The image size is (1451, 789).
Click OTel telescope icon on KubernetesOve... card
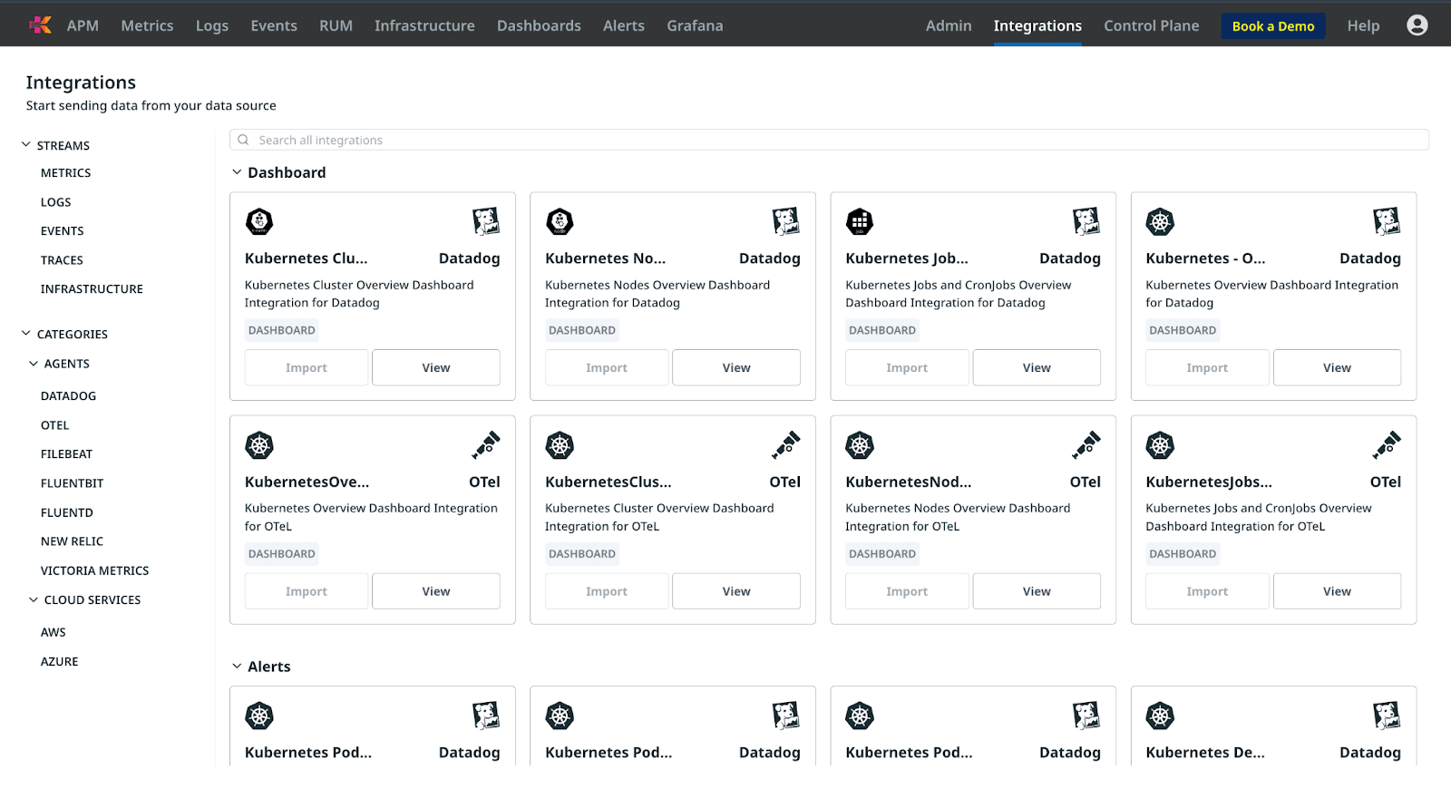tap(486, 445)
